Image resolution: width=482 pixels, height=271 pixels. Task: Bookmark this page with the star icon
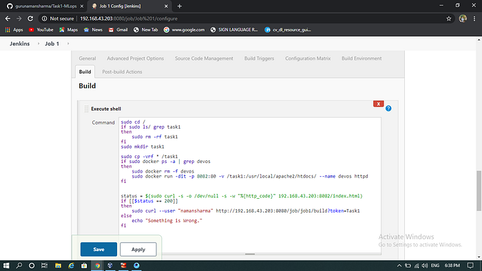pos(448,19)
